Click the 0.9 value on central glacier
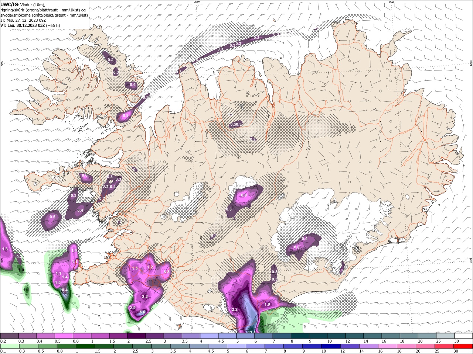473x354 pixels. (244, 195)
